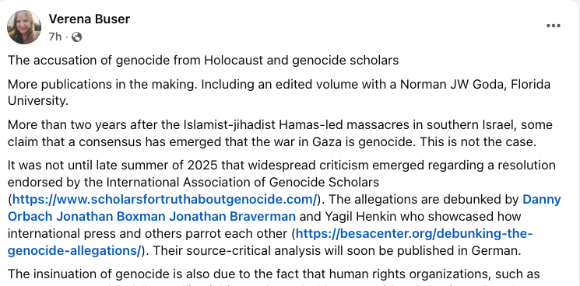Open Verena Buser's profile via name

[x=90, y=19]
